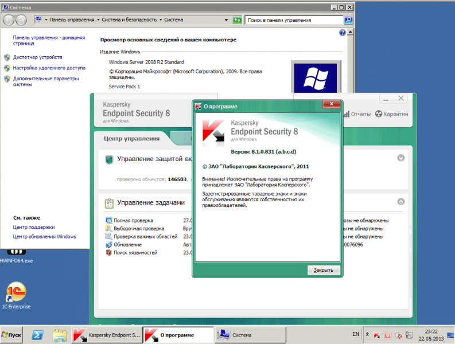Click Версия: 8.1.0.831 text
This screenshot has height=344, width=455.
point(263,152)
